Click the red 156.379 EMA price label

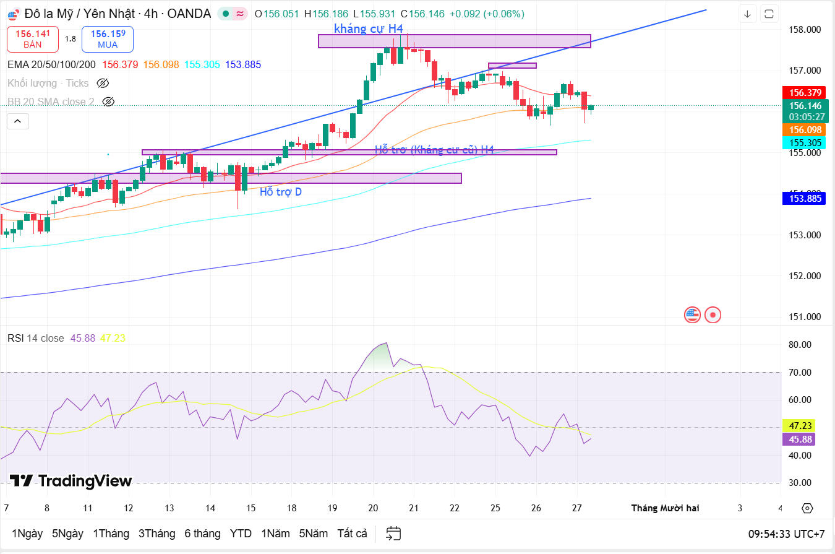click(x=803, y=92)
